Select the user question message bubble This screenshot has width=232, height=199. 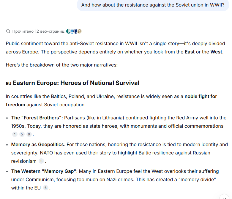click(x=153, y=5)
